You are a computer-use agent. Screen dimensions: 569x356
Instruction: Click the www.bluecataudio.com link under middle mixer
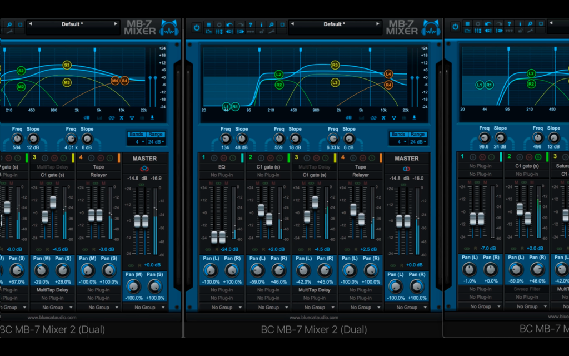[x=314, y=317]
